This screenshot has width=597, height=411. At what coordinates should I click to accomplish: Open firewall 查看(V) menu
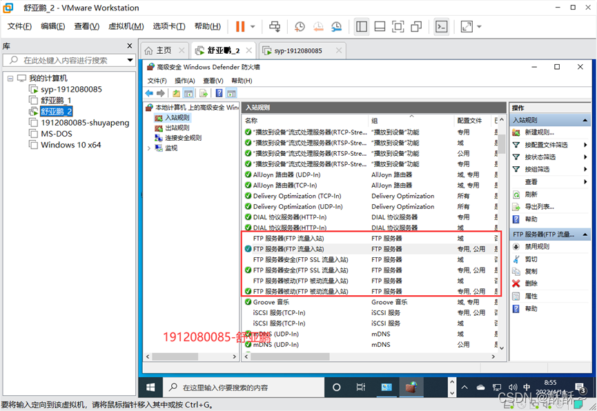point(213,81)
